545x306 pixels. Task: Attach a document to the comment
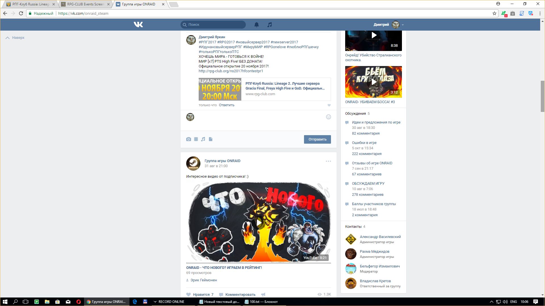coord(211,139)
